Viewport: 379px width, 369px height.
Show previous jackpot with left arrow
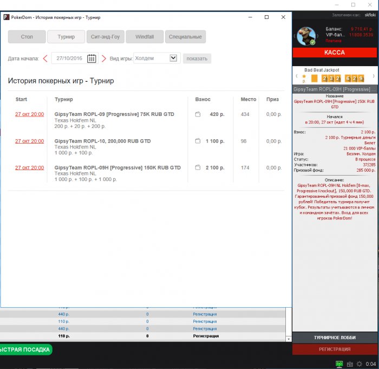297,76
